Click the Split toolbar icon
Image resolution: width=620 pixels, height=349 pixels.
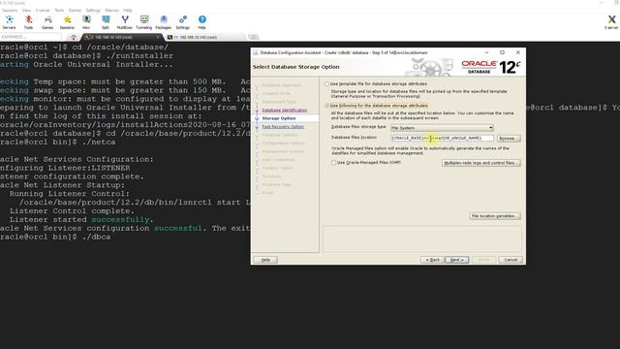pyautogui.click(x=106, y=22)
